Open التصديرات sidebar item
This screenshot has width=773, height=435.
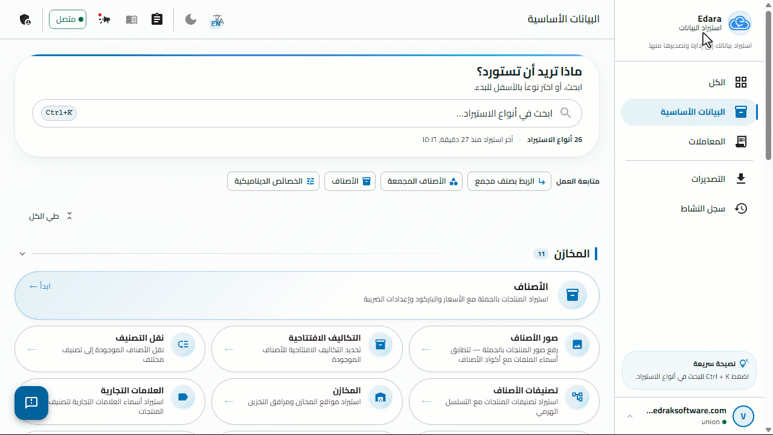point(688,179)
